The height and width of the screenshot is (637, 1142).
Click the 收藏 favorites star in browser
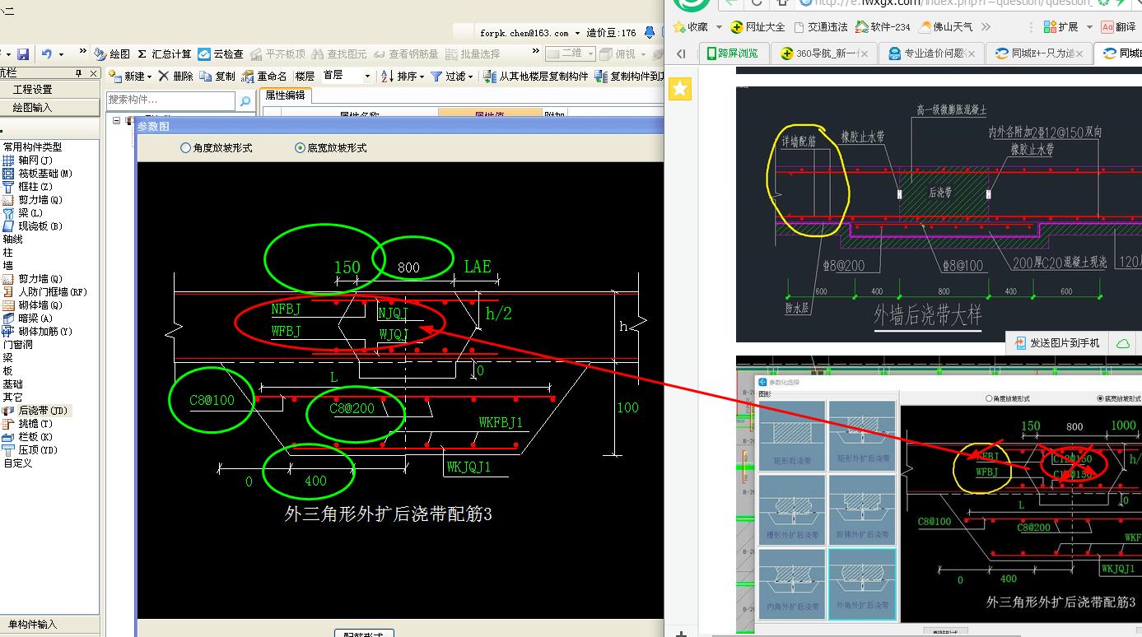click(690, 27)
